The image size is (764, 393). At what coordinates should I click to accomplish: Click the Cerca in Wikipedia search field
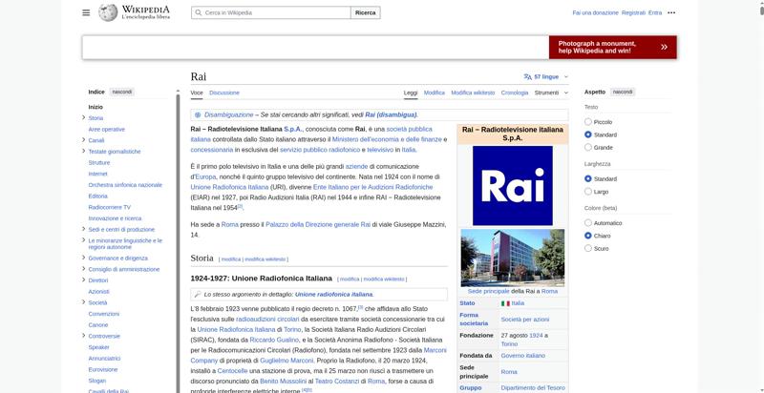(x=271, y=12)
